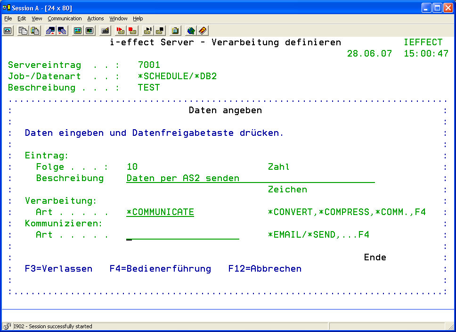Click the Receive File from Host icon
The height and width of the screenshot is (332, 456).
click(x=62, y=31)
